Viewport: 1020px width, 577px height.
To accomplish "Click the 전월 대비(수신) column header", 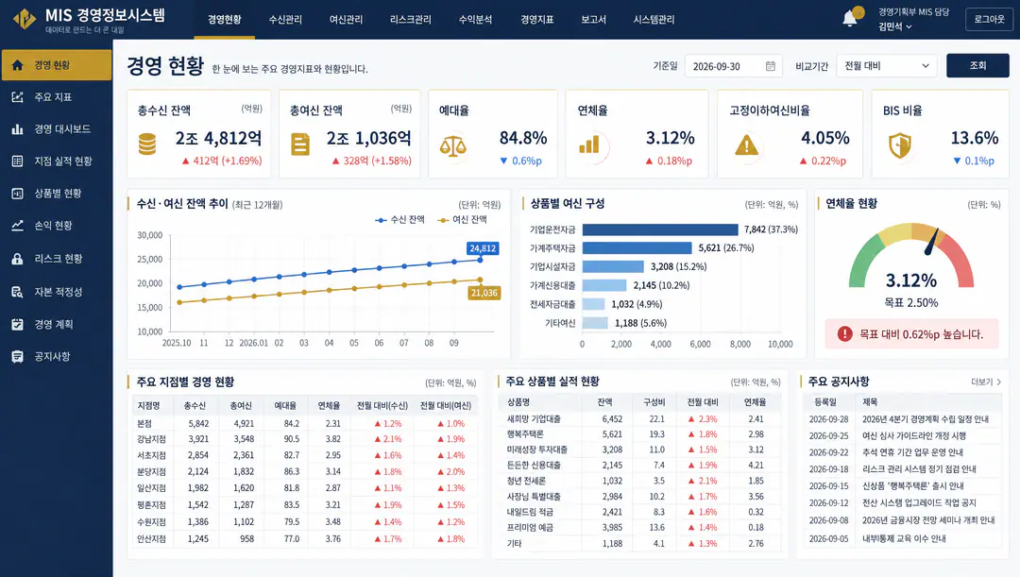I will [x=382, y=406].
